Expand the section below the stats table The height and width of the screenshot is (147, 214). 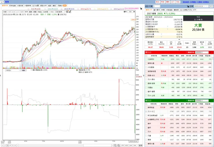coord(179,39)
